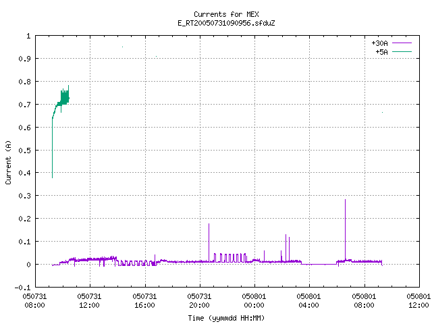Click the tallest purple spike near 0.28 A
This screenshot has width=432, height=324.
click(x=345, y=229)
